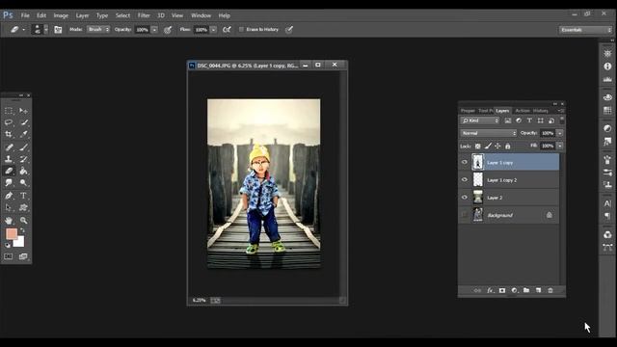617x347 pixels.
Task: Select the Path Selection tool
Action: coord(9,207)
